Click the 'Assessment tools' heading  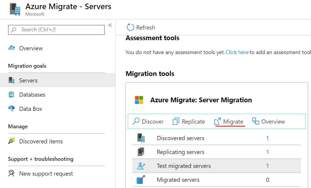pyautogui.click(x=152, y=38)
